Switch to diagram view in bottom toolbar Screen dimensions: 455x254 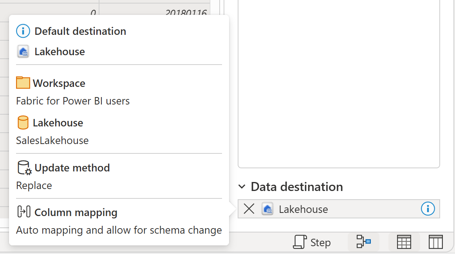(363, 242)
